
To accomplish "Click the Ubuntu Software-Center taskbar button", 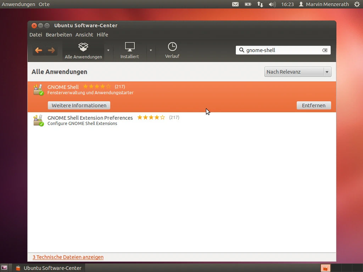I will point(49,268).
